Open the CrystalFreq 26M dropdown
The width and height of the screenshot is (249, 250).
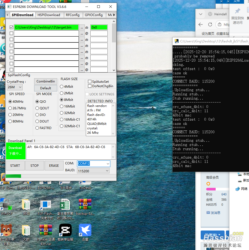click(14, 87)
